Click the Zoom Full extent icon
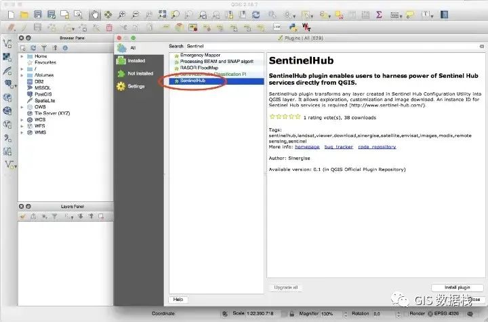Screen dimensions: 488x322 point(162,15)
